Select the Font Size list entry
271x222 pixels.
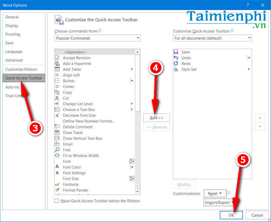[94, 179]
